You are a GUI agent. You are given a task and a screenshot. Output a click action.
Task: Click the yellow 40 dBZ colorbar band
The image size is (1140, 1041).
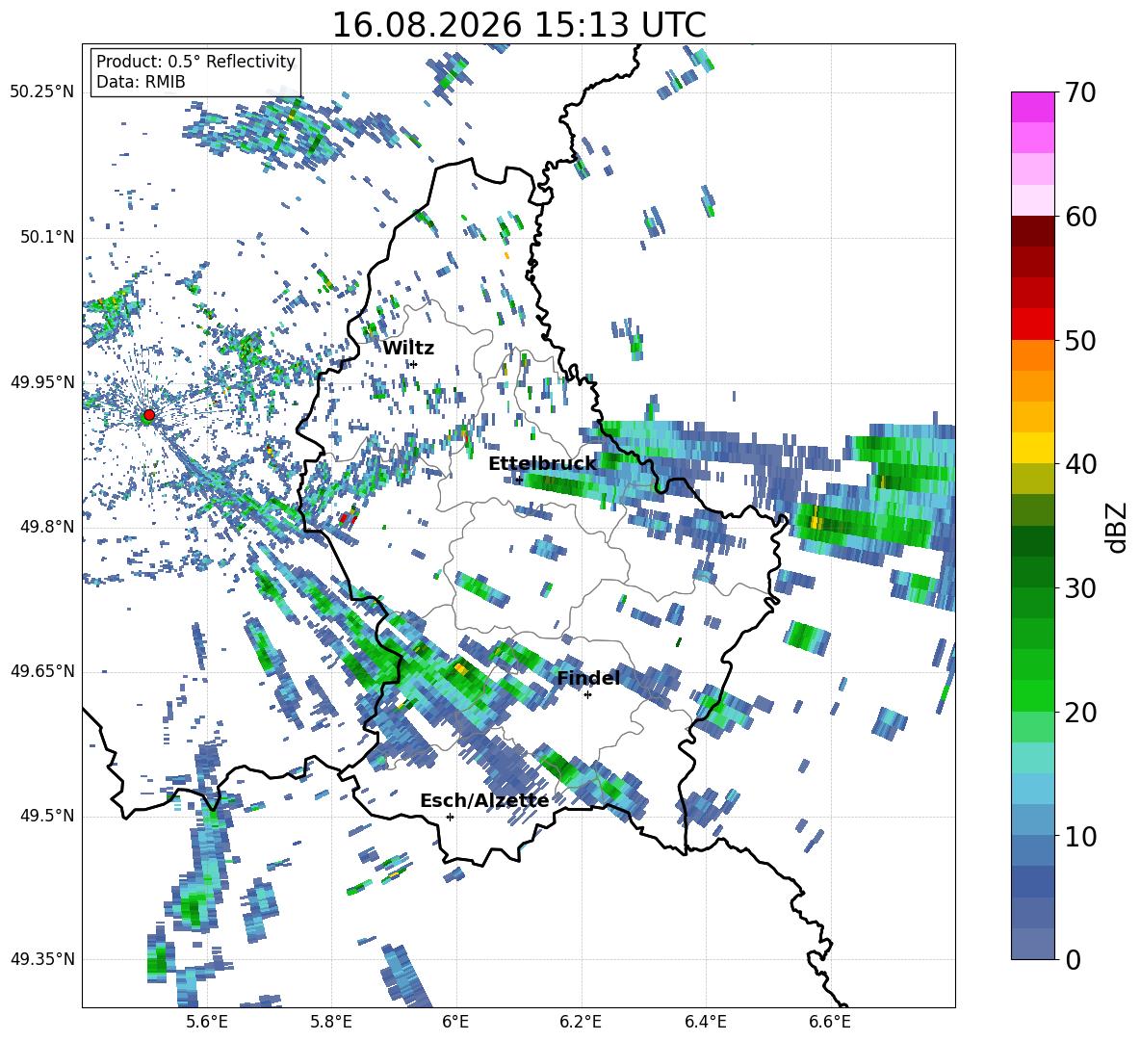coord(1032,447)
